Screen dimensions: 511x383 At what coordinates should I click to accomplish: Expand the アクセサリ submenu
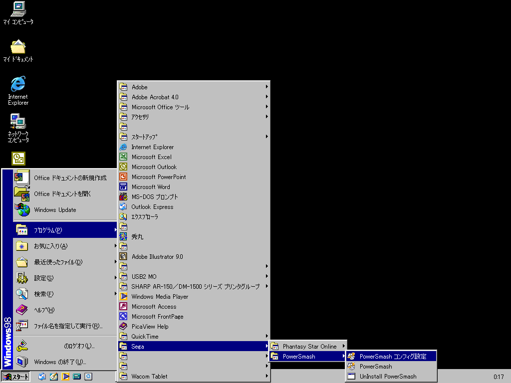tap(194, 117)
